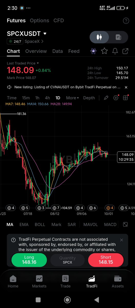Enable MACD sub-indicator

click(x=110, y=224)
